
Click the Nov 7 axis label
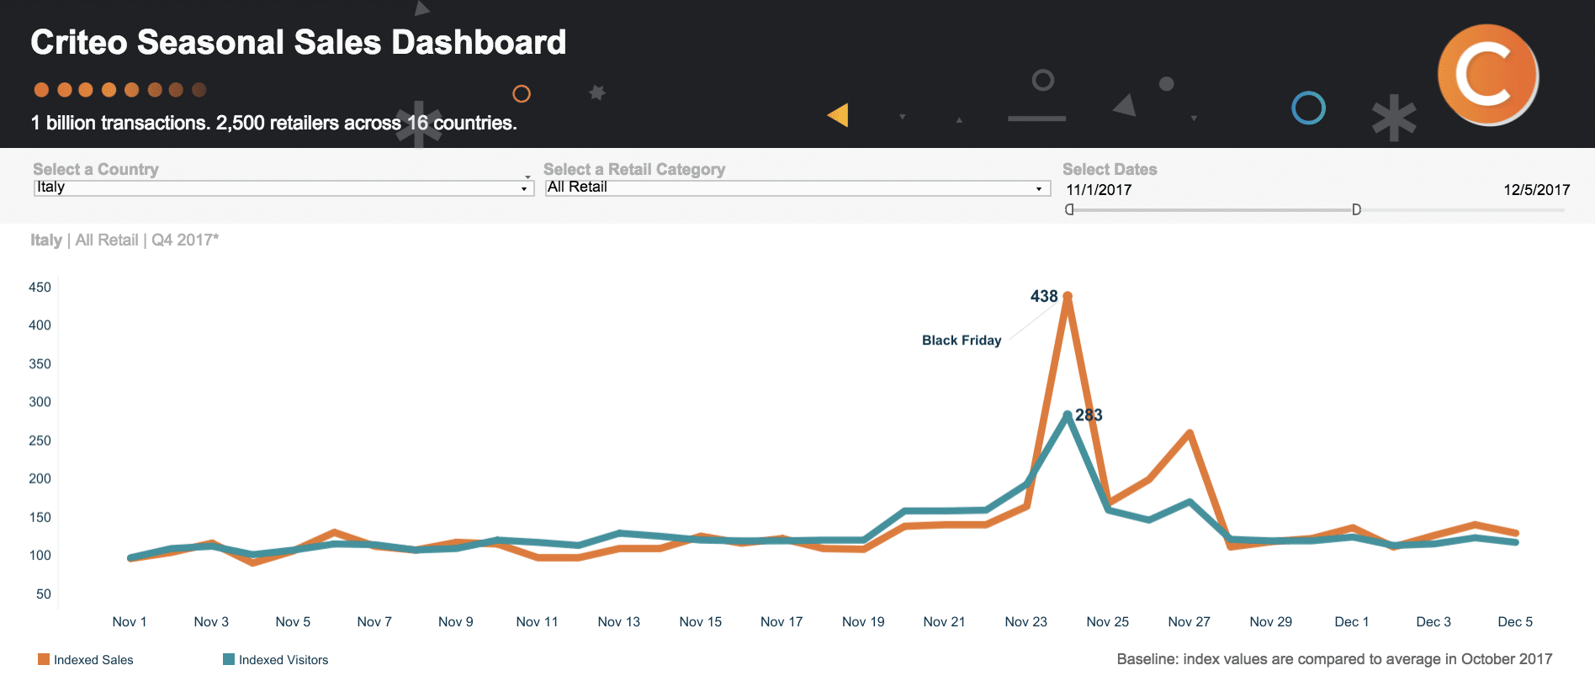click(x=374, y=622)
